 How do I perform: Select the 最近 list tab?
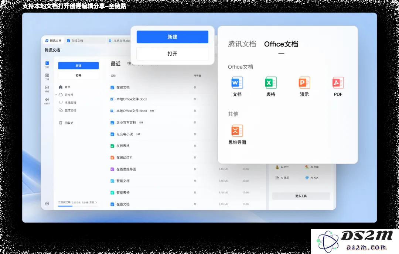click(x=116, y=63)
